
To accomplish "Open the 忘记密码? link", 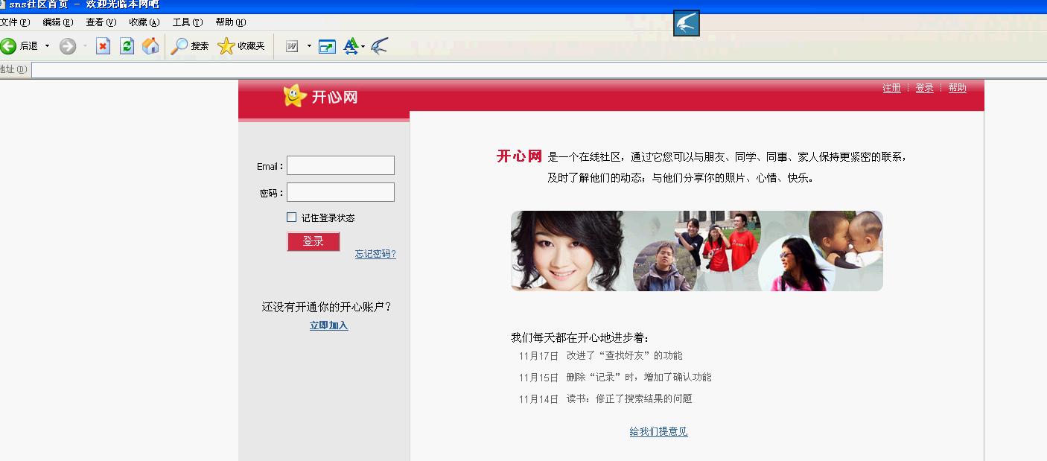I will pos(375,254).
